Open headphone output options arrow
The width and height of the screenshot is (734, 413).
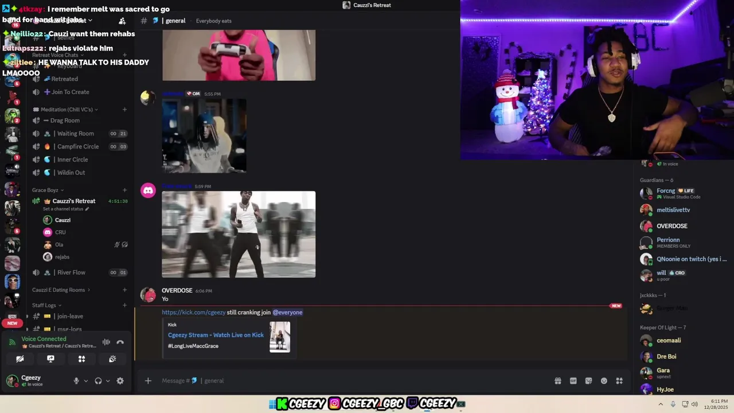(107, 381)
